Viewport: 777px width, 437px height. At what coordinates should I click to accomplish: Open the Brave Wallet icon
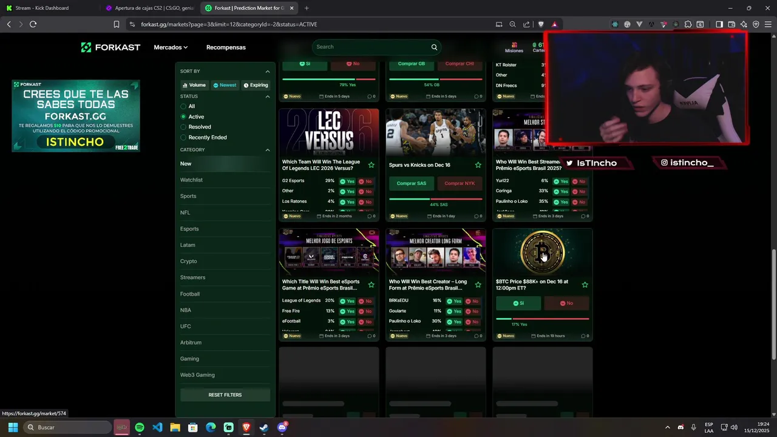(731, 24)
